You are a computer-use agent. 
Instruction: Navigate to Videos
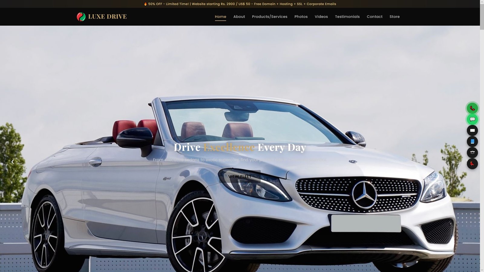coord(321,17)
